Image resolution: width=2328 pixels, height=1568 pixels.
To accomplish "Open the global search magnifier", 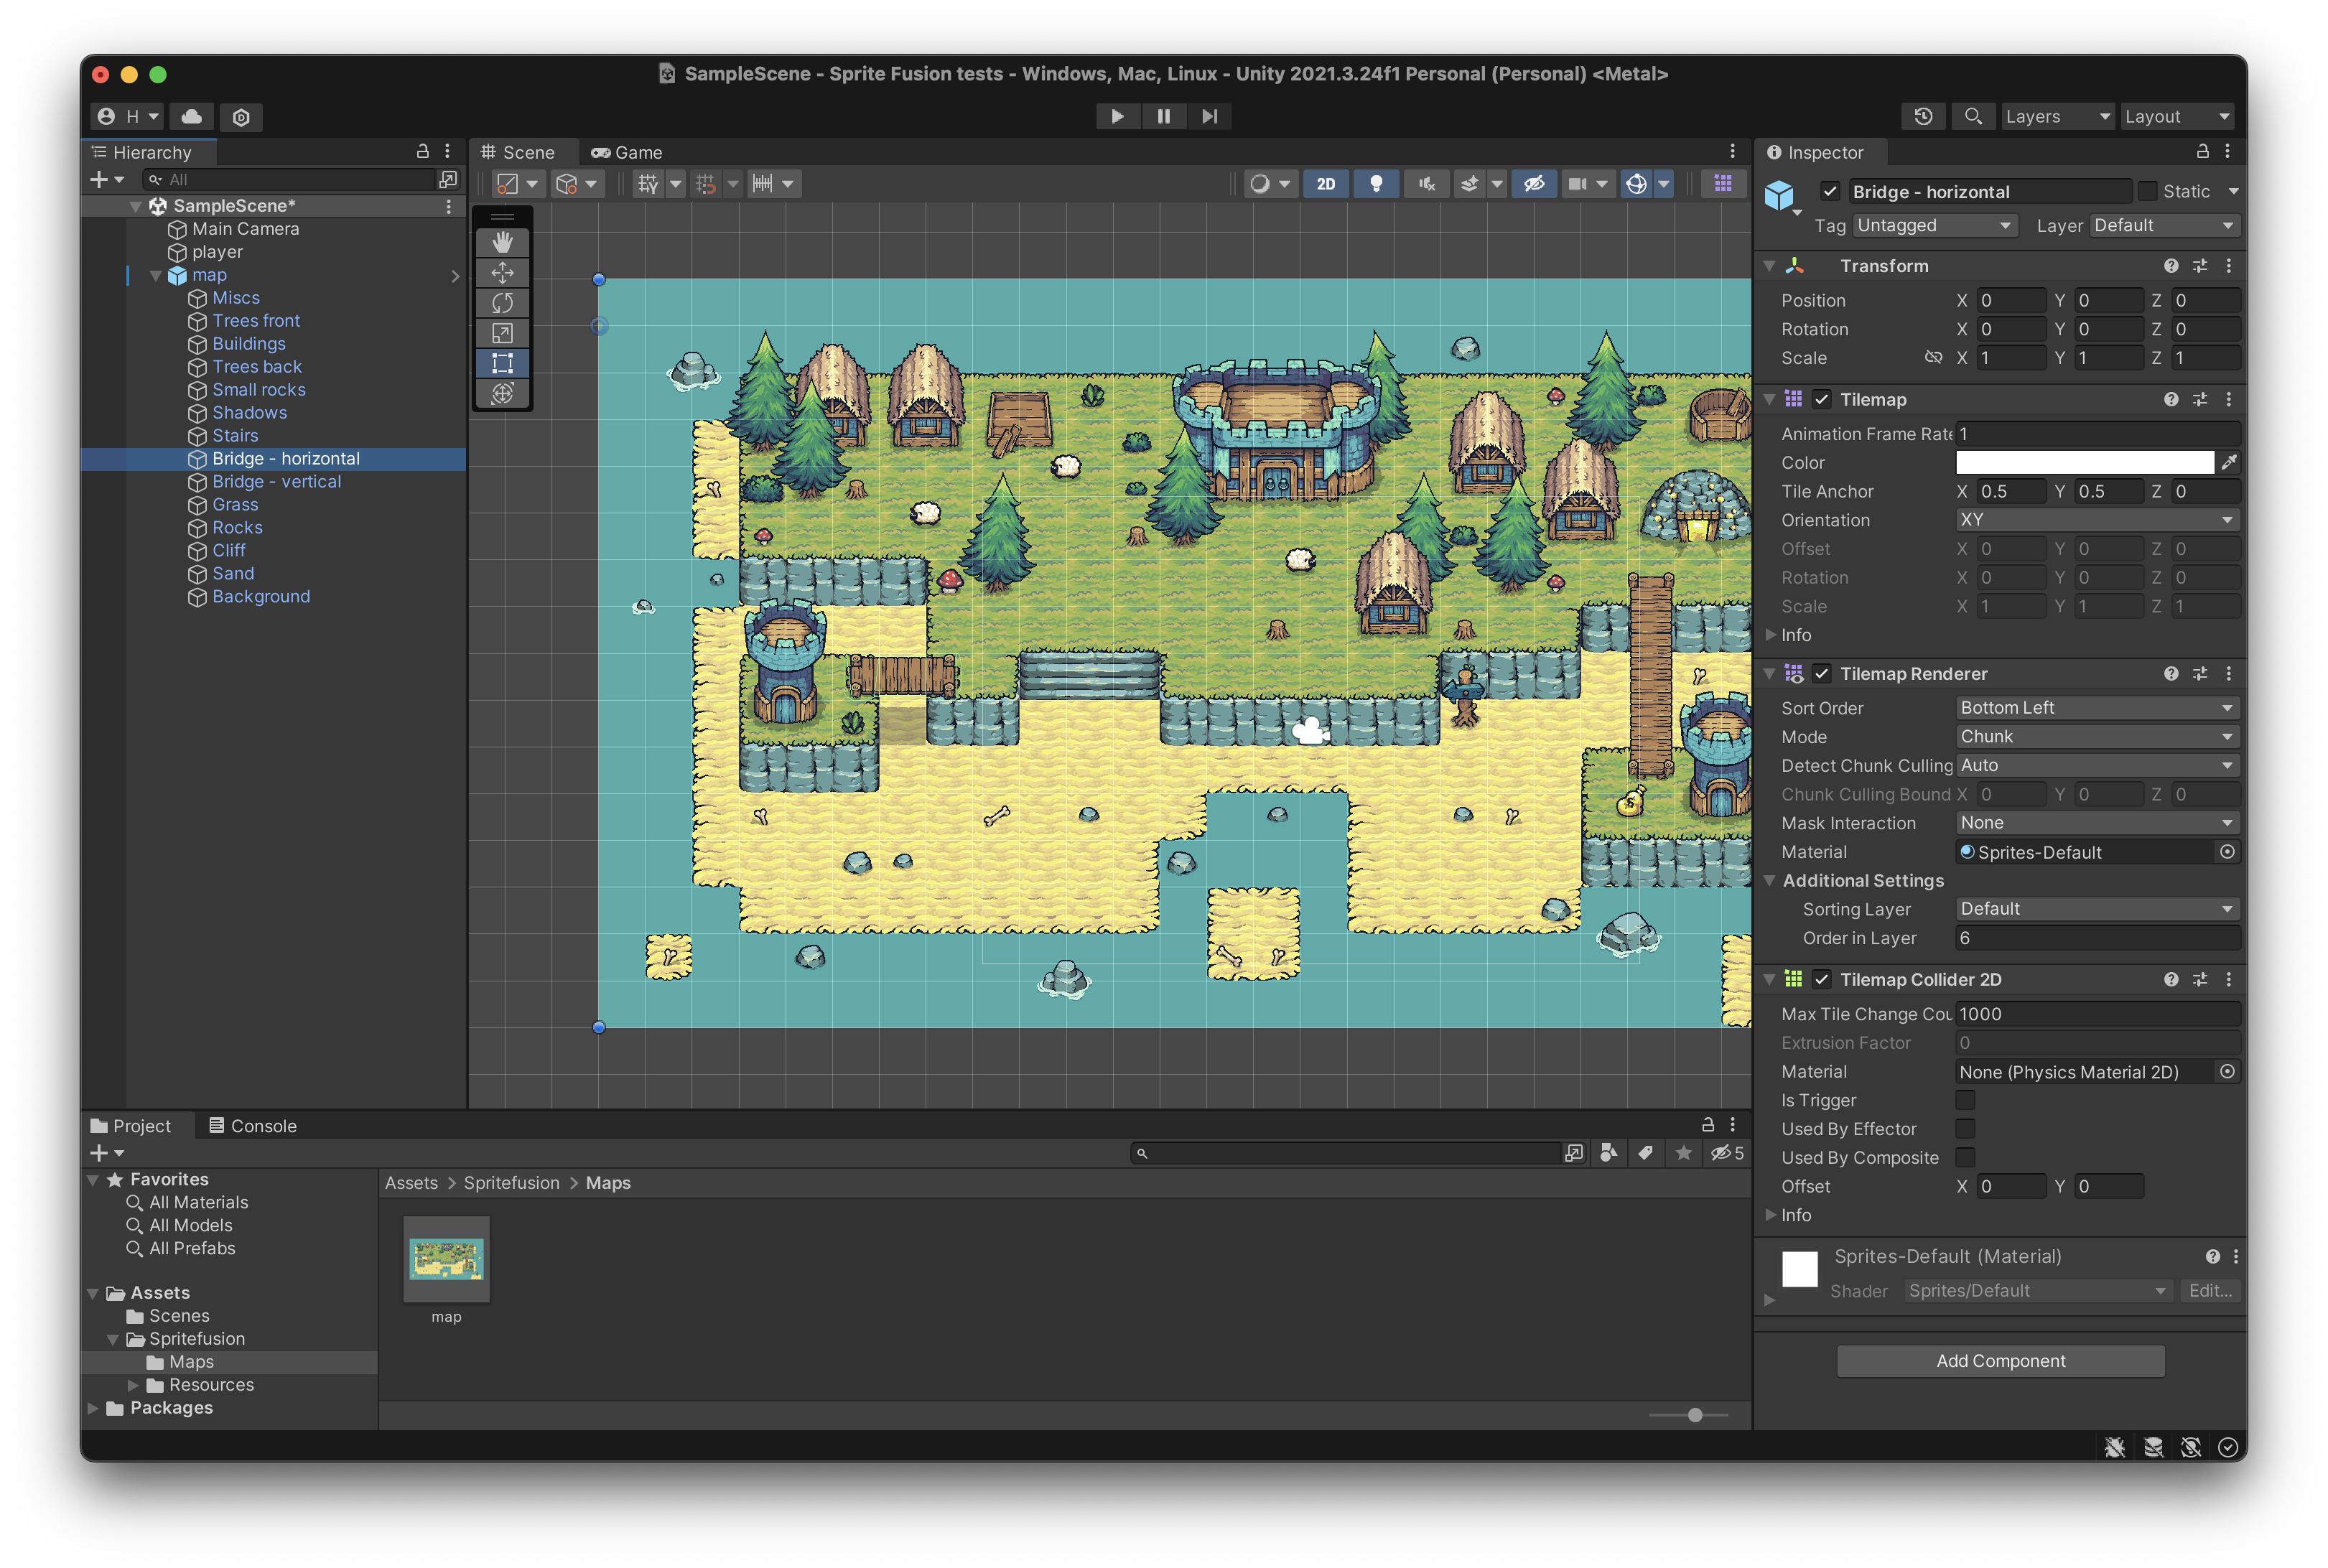I will [x=1972, y=116].
